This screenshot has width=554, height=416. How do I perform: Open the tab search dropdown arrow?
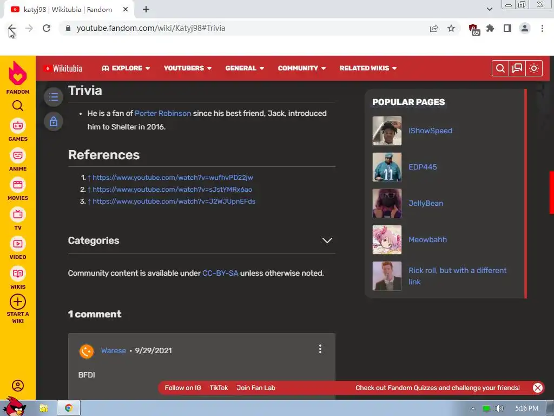(x=489, y=9)
